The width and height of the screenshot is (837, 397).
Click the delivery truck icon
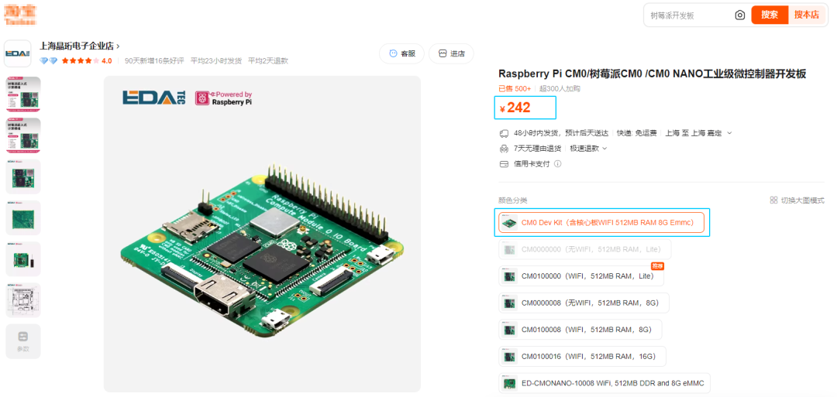(504, 132)
